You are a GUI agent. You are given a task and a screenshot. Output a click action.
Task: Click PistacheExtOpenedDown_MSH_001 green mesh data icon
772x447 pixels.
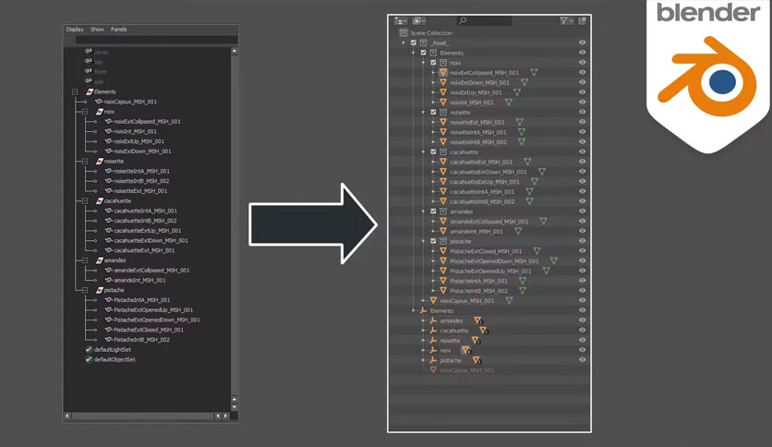click(554, 261)
